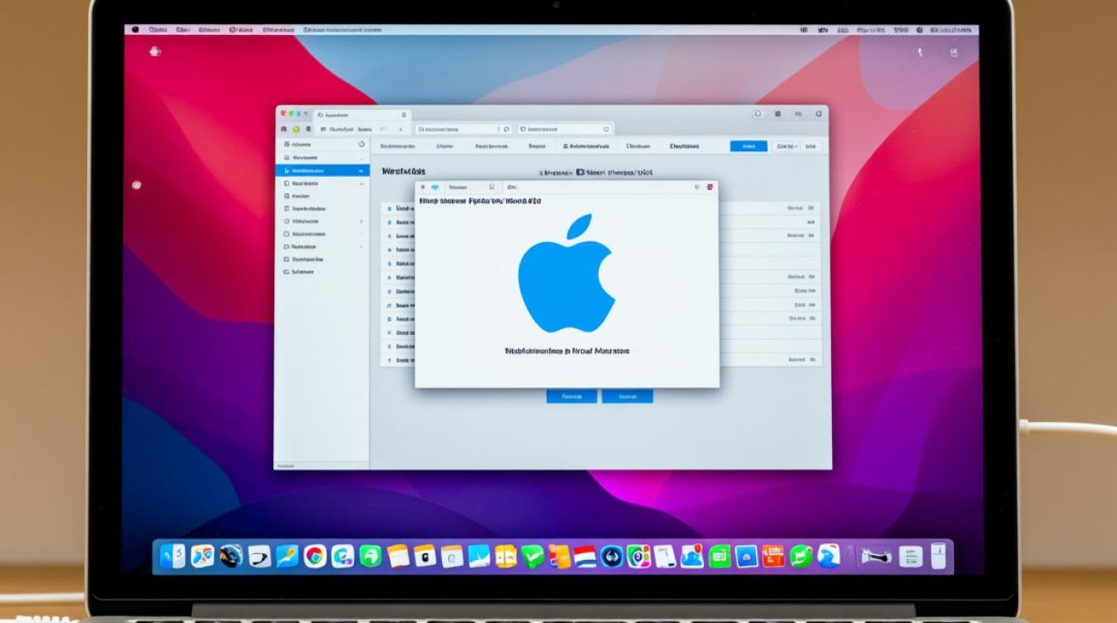Open the dropdown right of the blue toolbar button
Screen dimensions: 1117x623
tap(785, 146)
